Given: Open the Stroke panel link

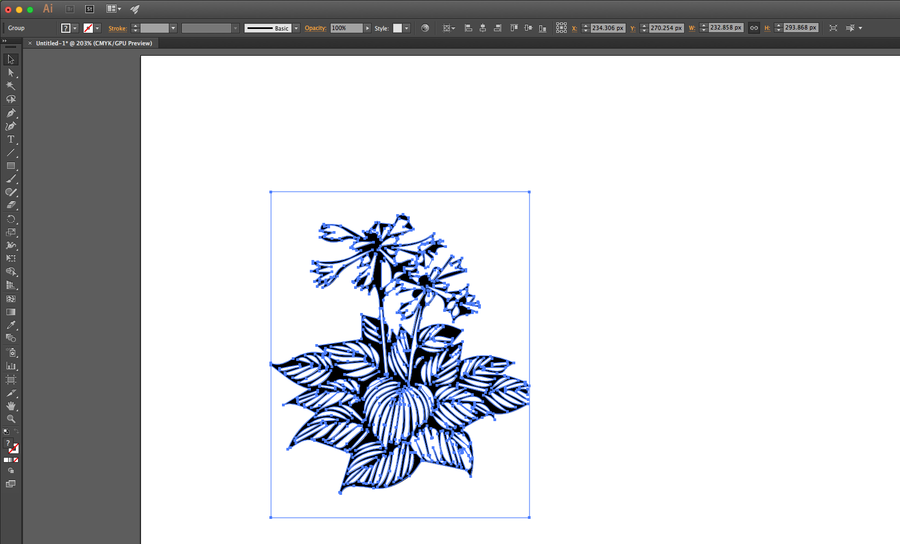Looking at the screenshot, I should pyautogui.click(x=117, y=28).
